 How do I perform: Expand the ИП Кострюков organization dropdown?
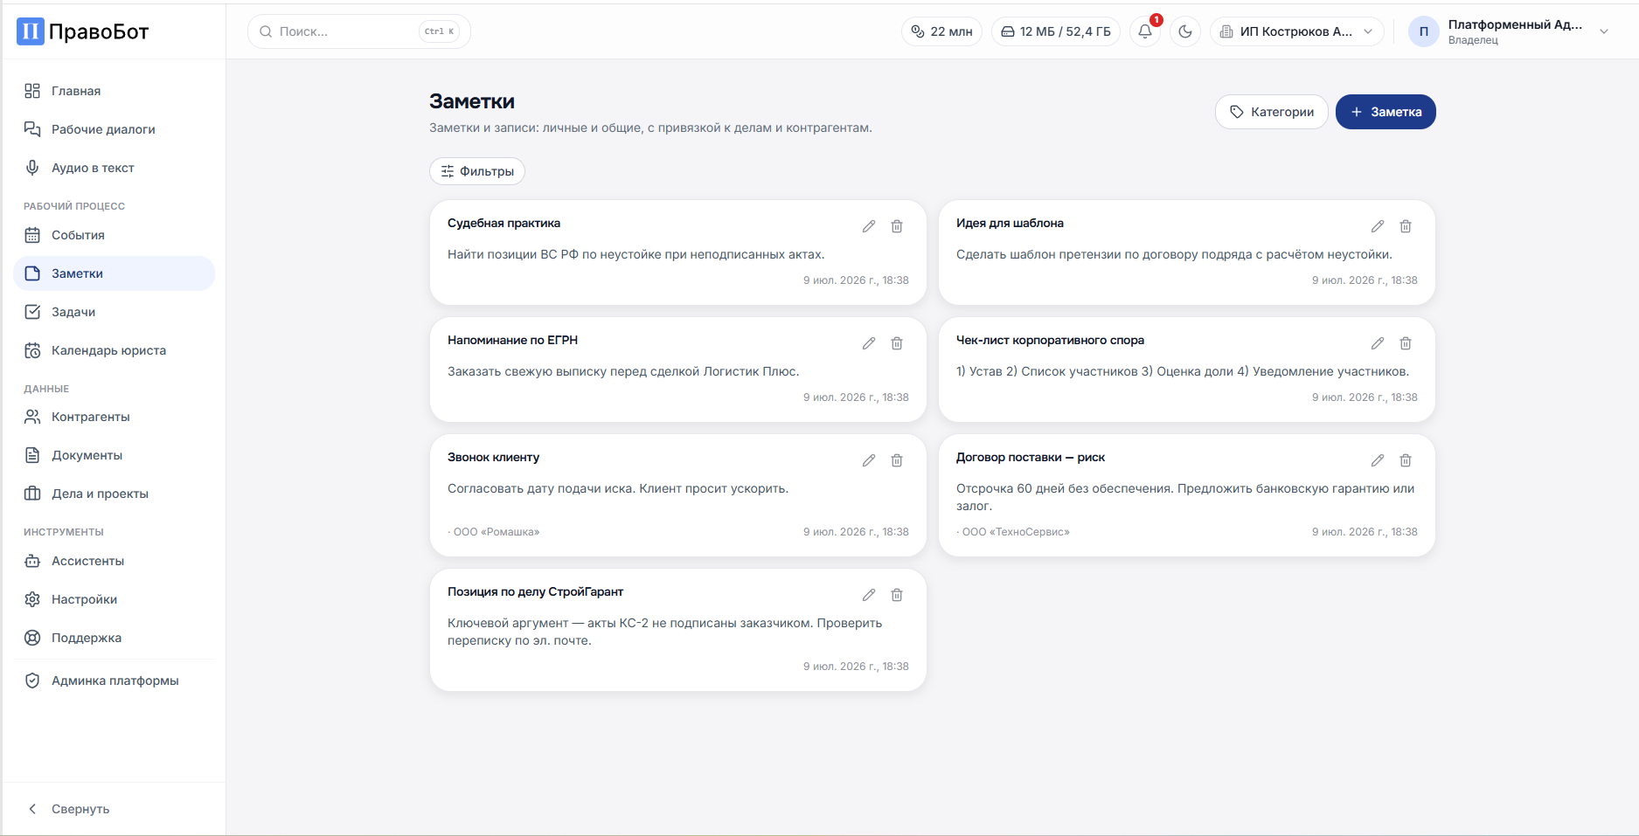(x=1297, y=31)
